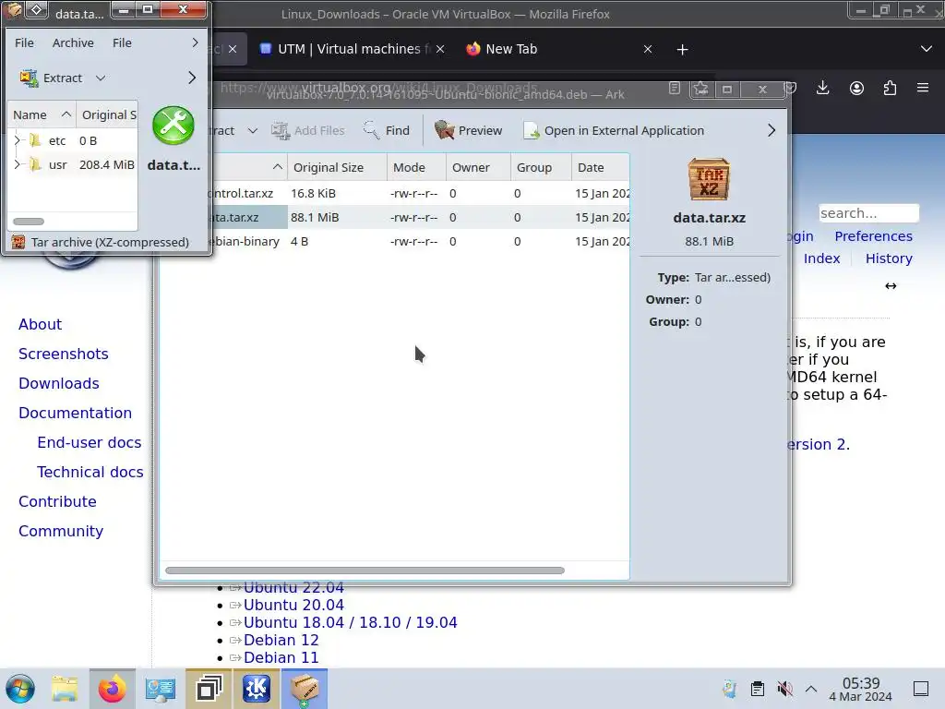Click Ark package box icon in taskbar
This screenshot has height=709, width=945.
pos(305,689)
